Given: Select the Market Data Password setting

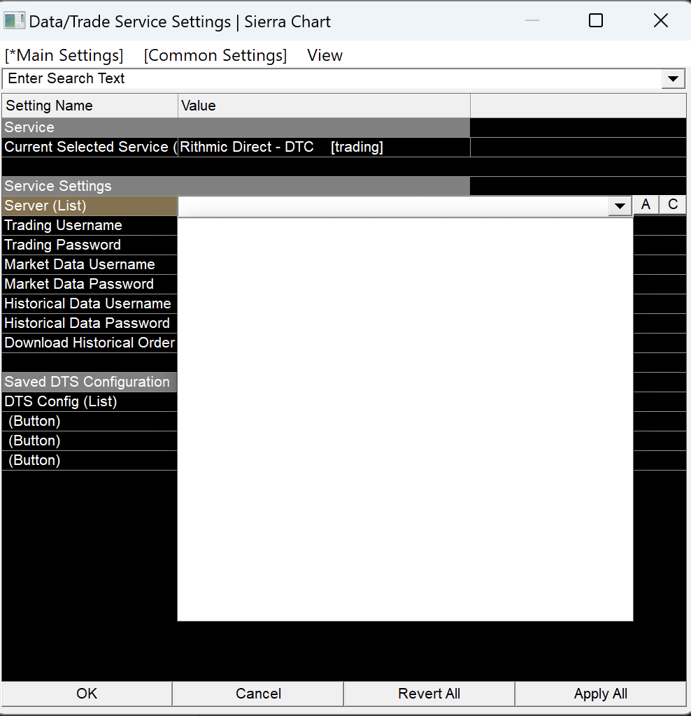Looking at the screenshot, I should tap(90, 285).
